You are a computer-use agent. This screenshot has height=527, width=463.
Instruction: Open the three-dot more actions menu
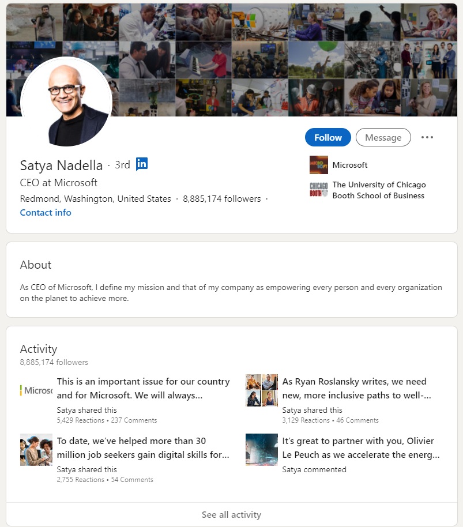pyautogui.click(x=427, y=137)
